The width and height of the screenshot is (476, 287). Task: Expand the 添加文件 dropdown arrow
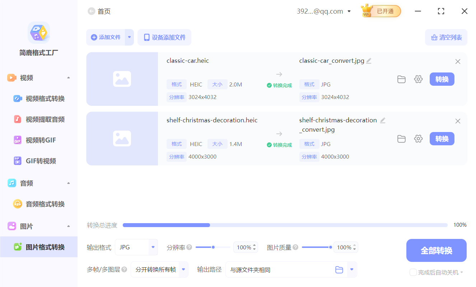coord(129,37)
